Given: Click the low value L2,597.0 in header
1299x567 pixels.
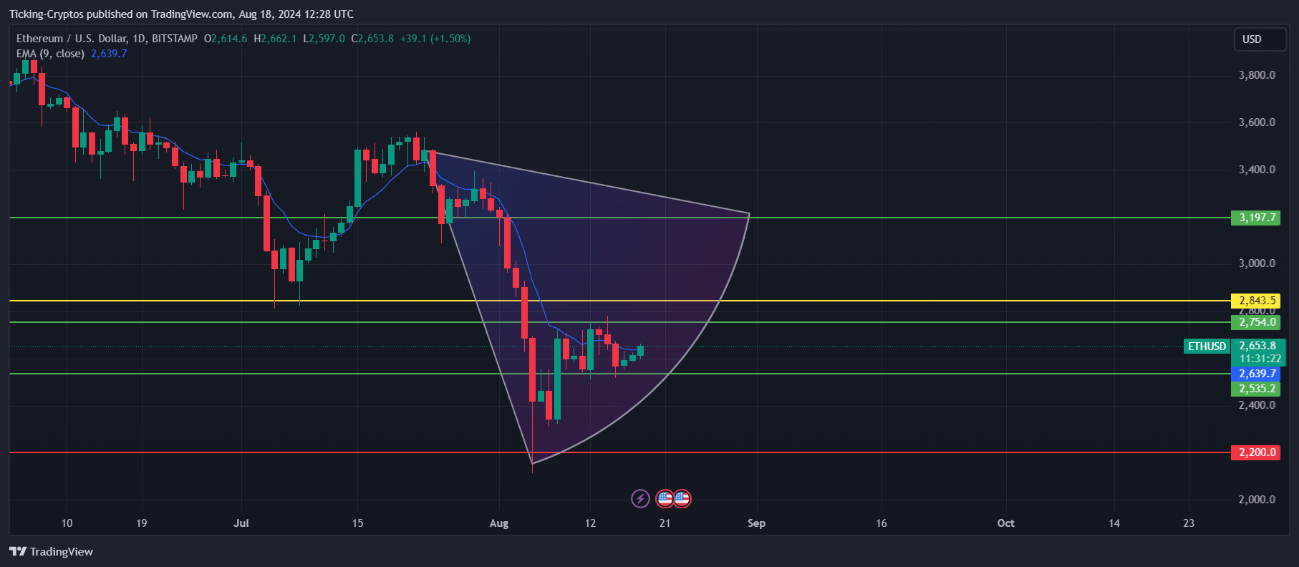Looking at the screenshot, I should (324, 39).
